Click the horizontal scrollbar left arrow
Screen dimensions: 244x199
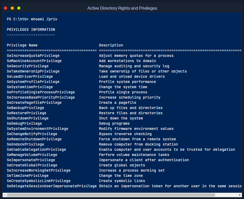click(x=4, y=195)
